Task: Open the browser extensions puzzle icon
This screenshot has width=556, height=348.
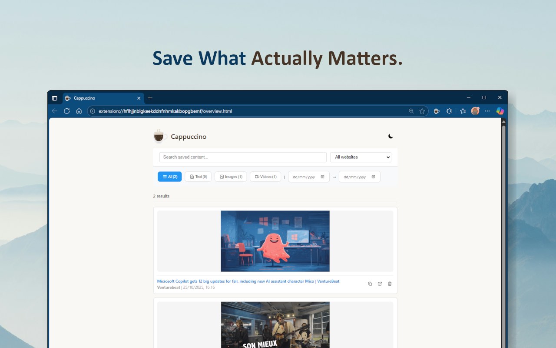Action: pos(449,111)
